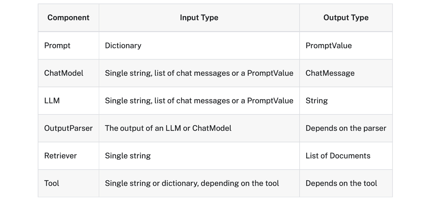Screen dimensions: 426x200
Task: Click the Prompt component cell
Action: [x=69, y=46]
